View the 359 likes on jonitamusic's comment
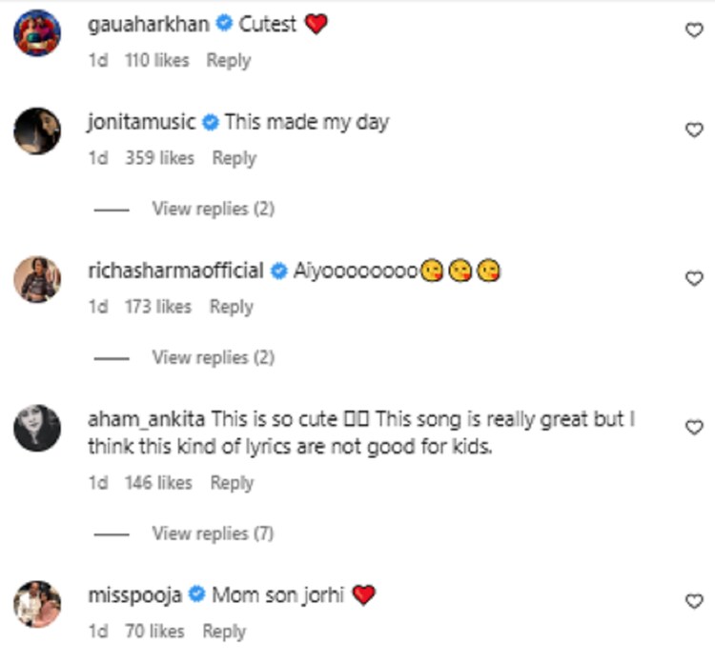 [159, 158]
